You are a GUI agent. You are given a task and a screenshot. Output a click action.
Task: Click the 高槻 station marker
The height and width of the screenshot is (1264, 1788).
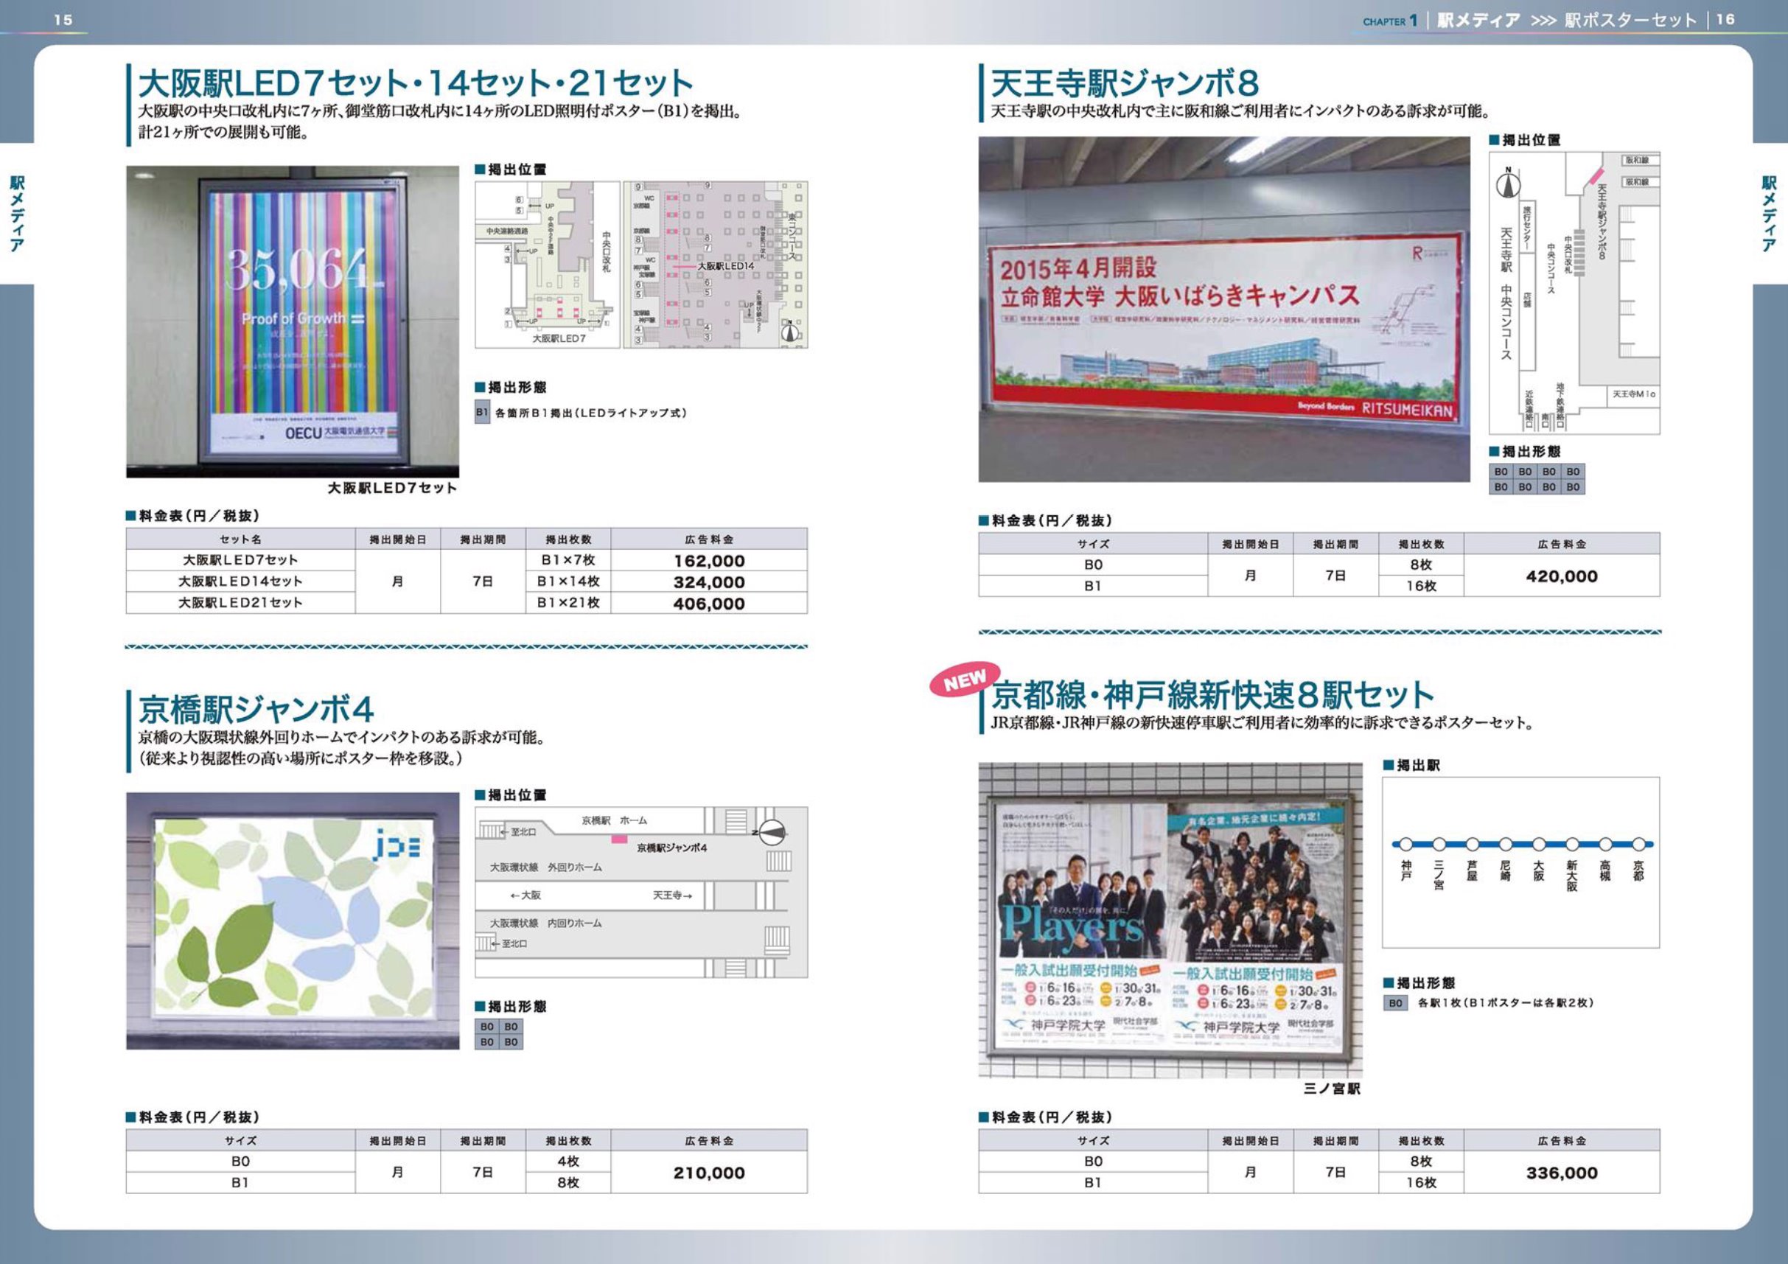(1605, 843)
